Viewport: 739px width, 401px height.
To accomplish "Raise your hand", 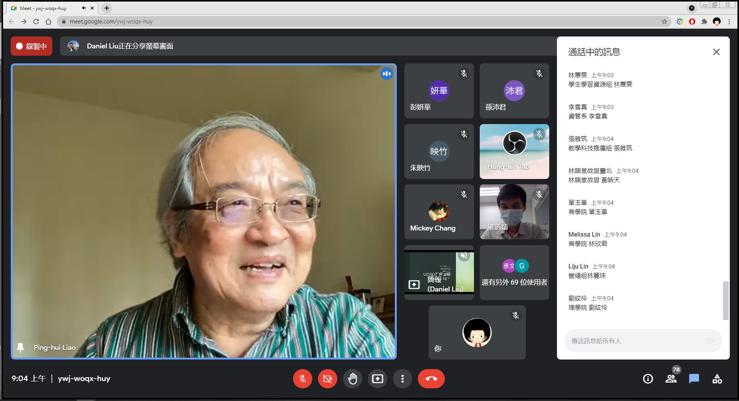I will (353, 379).
